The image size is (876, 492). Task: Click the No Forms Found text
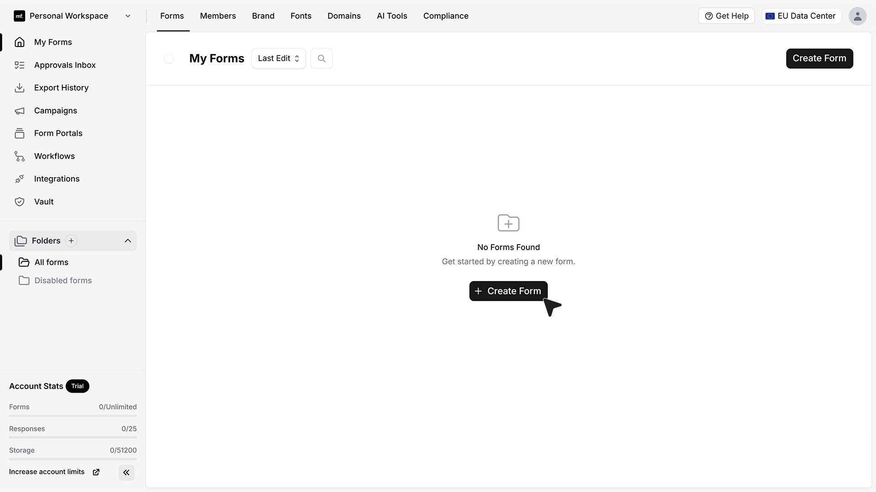point(508,247)
